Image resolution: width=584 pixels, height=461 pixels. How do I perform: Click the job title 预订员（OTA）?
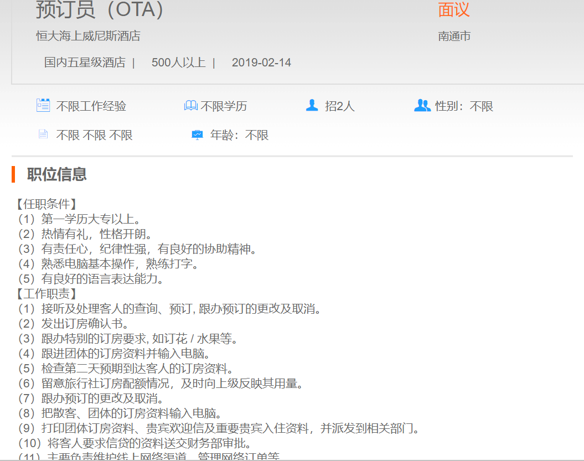tap(100, 9)
